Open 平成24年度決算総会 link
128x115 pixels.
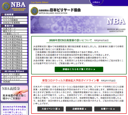[x=14, y=60]
